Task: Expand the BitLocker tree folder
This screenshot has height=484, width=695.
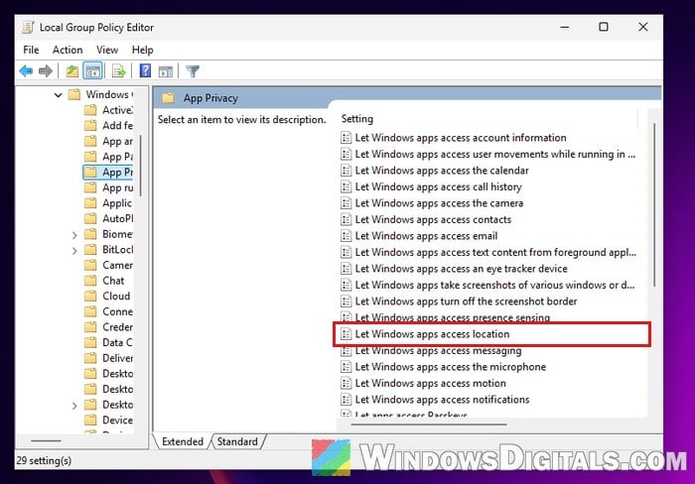Action: coord(74,251)
